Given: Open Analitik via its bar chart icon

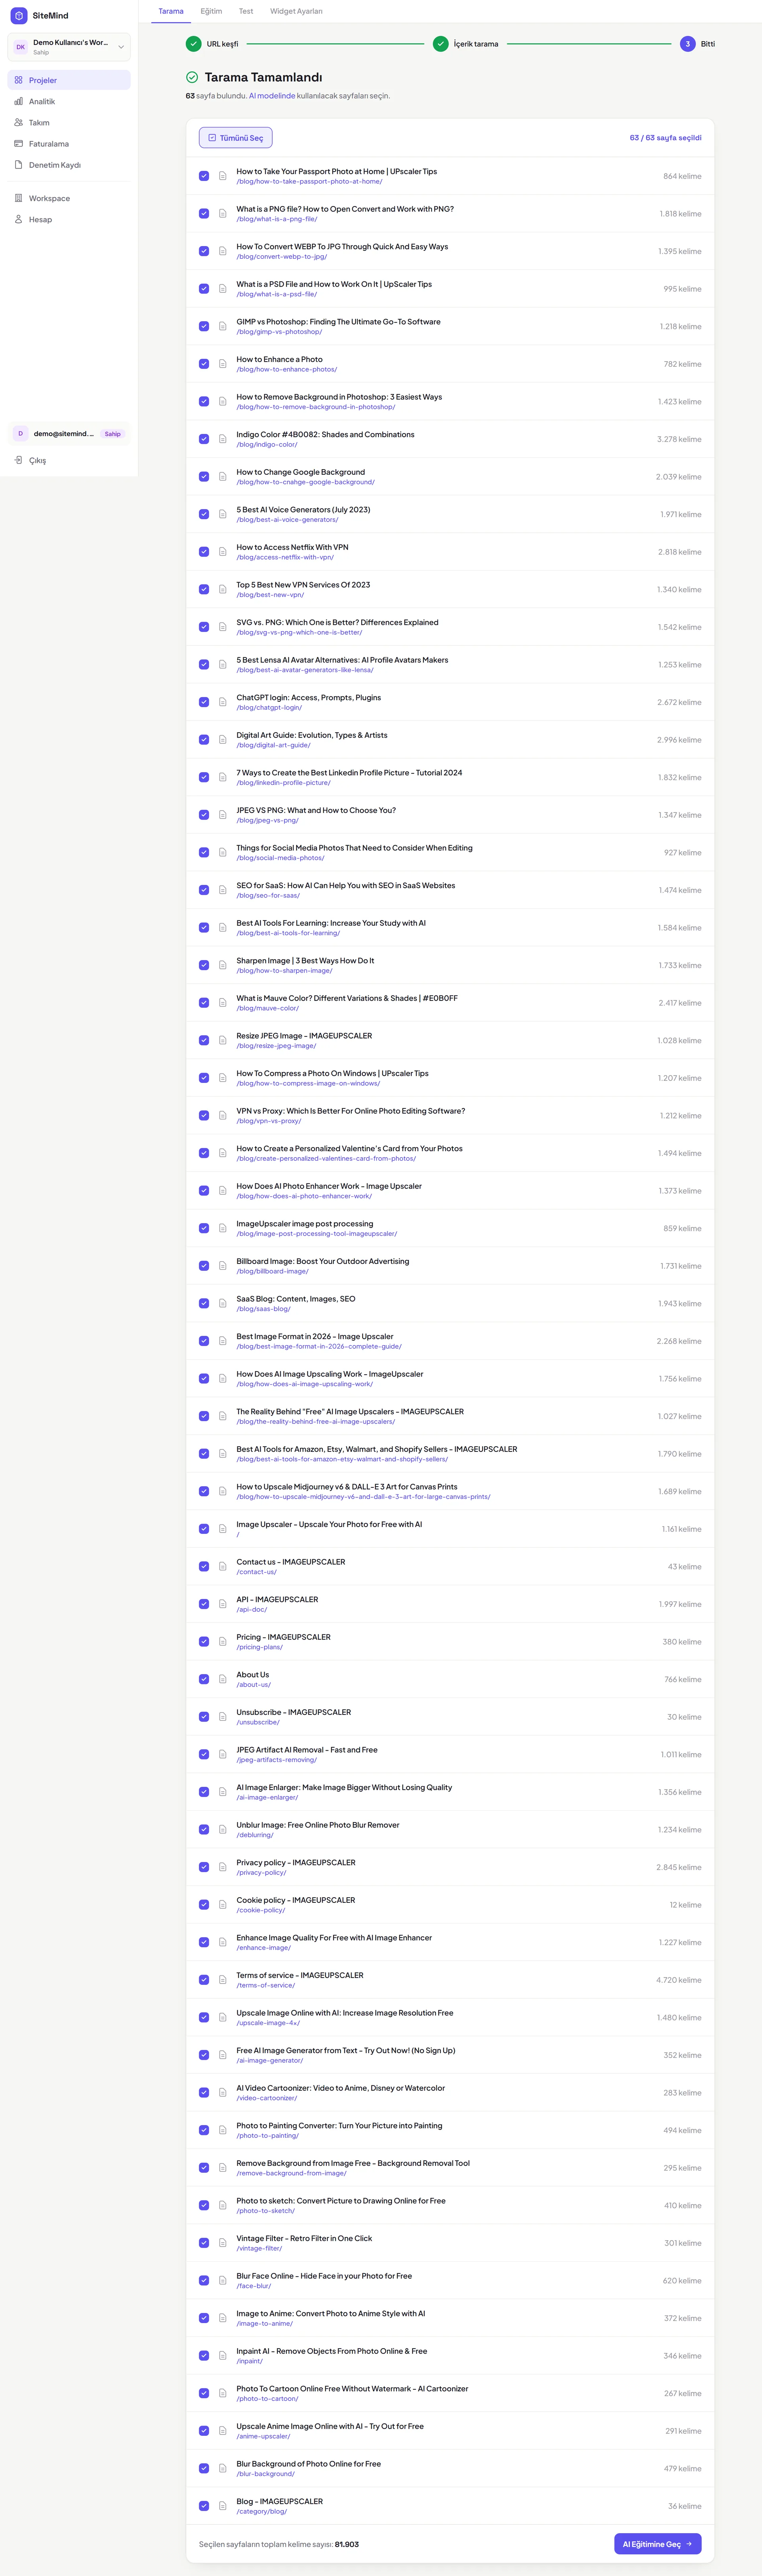Looking at the screenshot, I should click(18, 101).
